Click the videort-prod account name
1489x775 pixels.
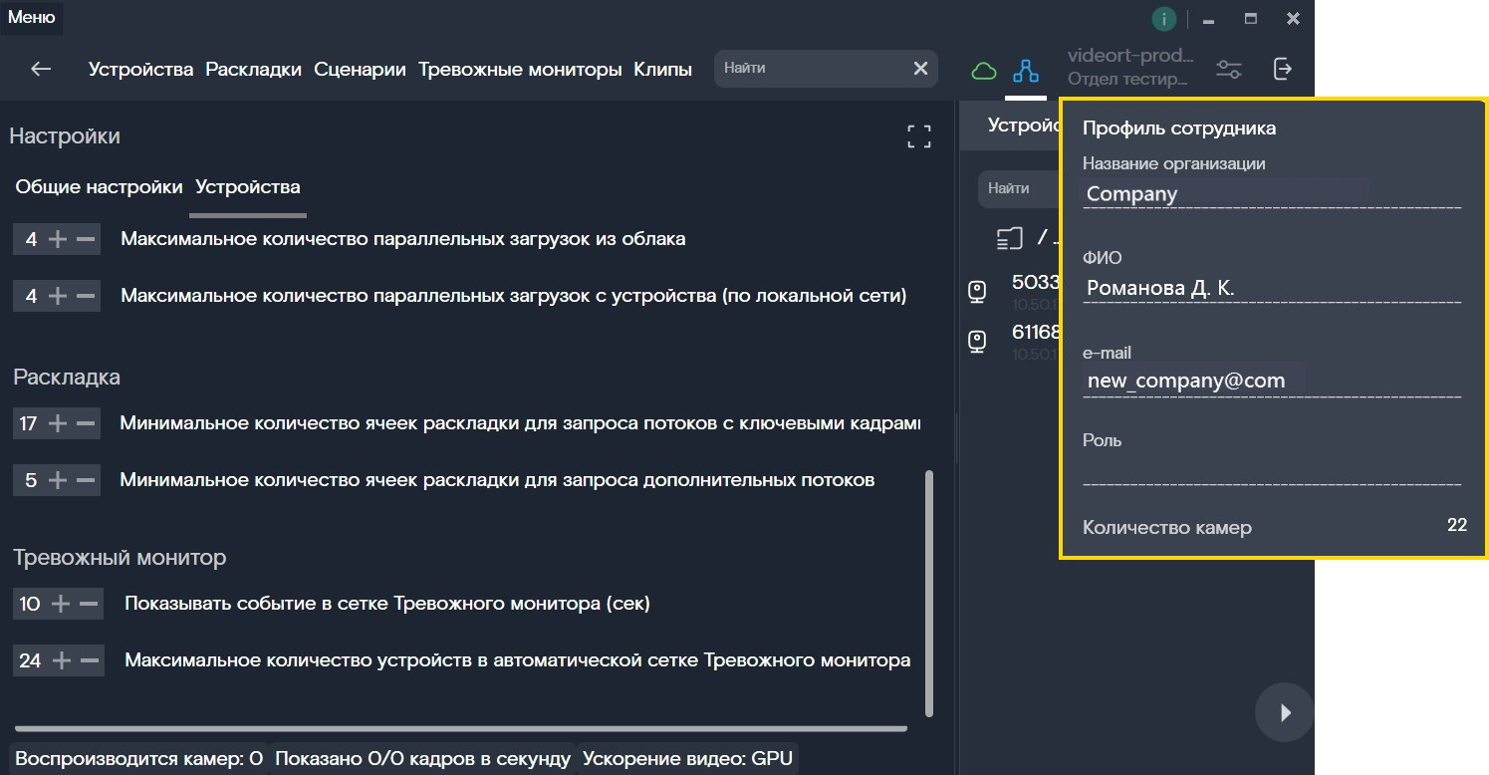pyautogui.click(x=1130, y=57)
